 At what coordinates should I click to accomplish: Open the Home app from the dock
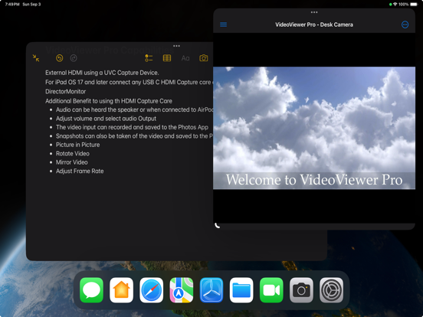tap(121, 290)
